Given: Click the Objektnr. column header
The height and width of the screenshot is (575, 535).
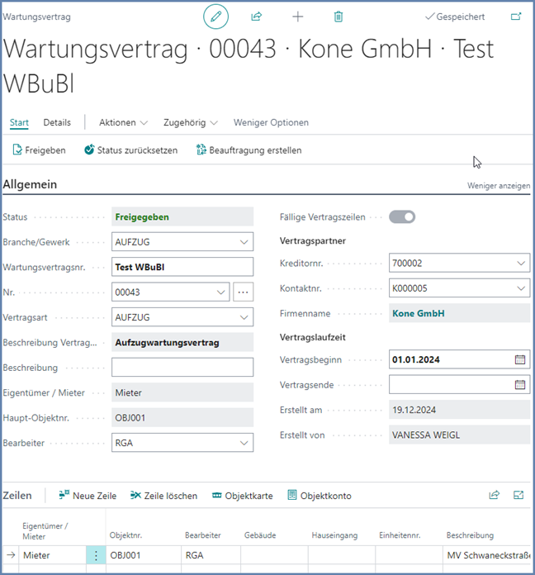Looking at the screenshot, I should coord(125,535).
